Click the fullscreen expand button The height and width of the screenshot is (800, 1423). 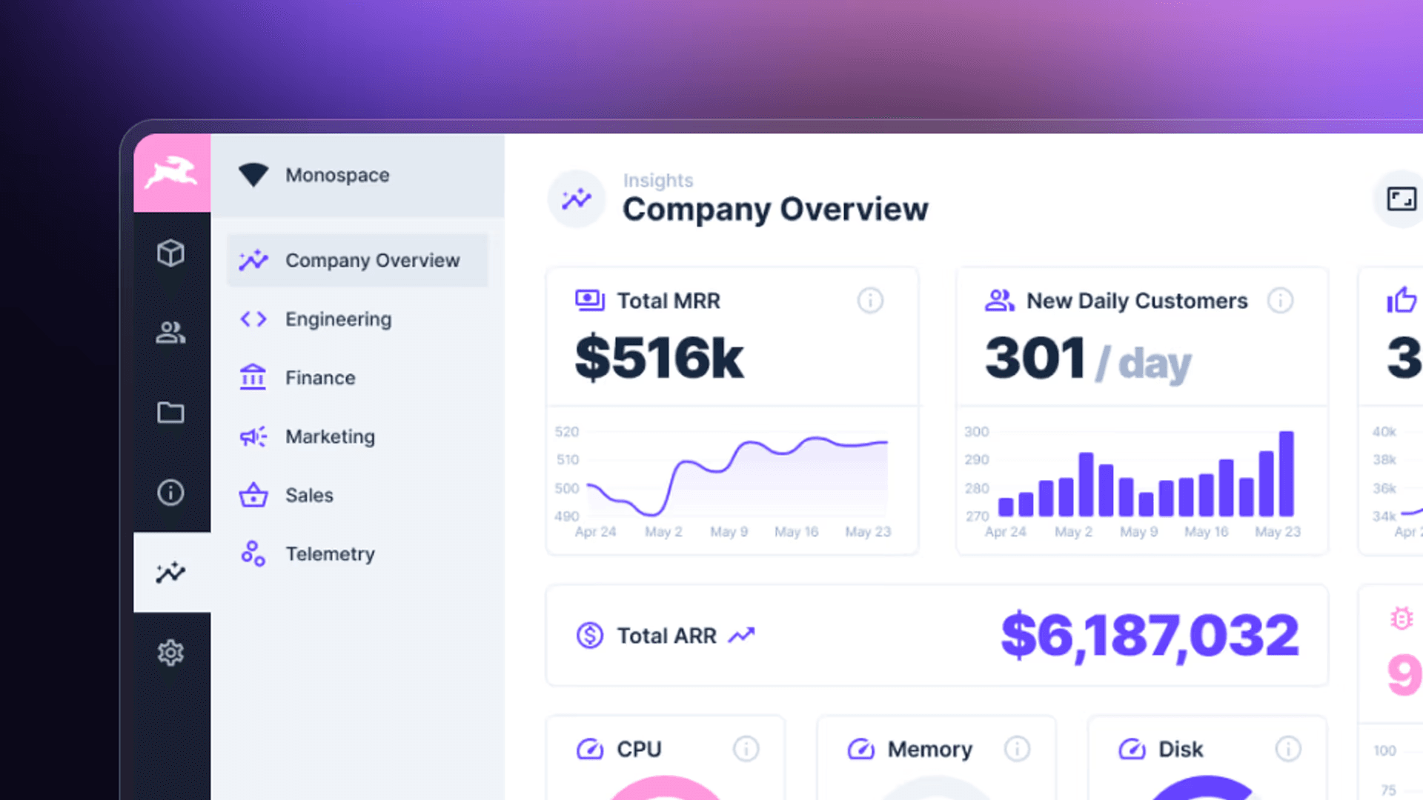point(1401,199)
